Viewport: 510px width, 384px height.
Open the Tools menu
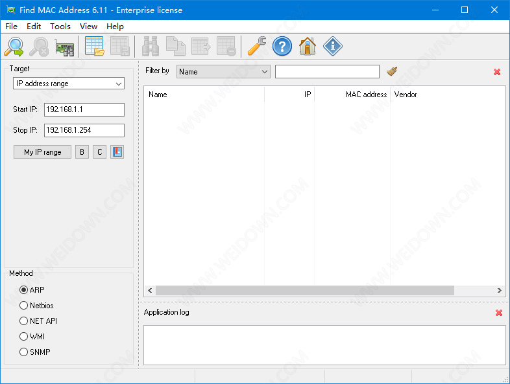click(x=60, y=27)
